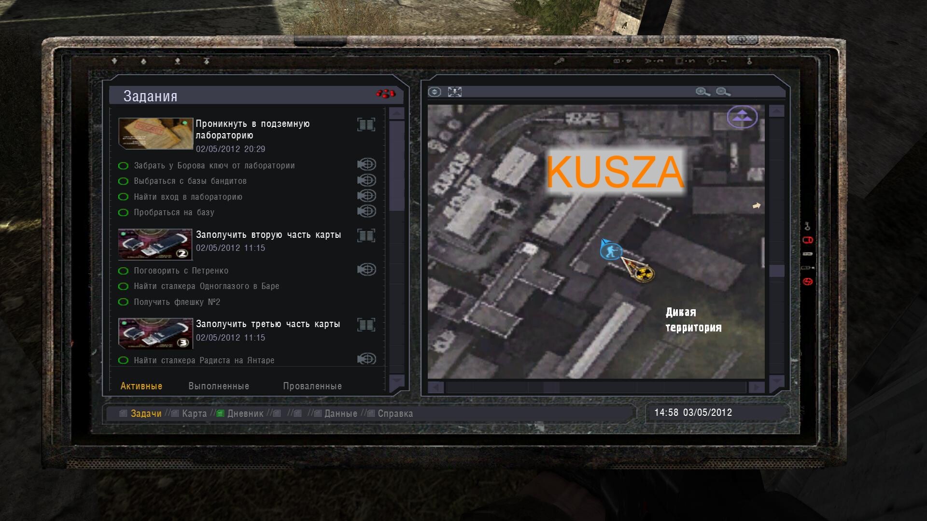Click the map horizontal scrollbar thumb
The image size is (927, 521).
coord(551,387)
